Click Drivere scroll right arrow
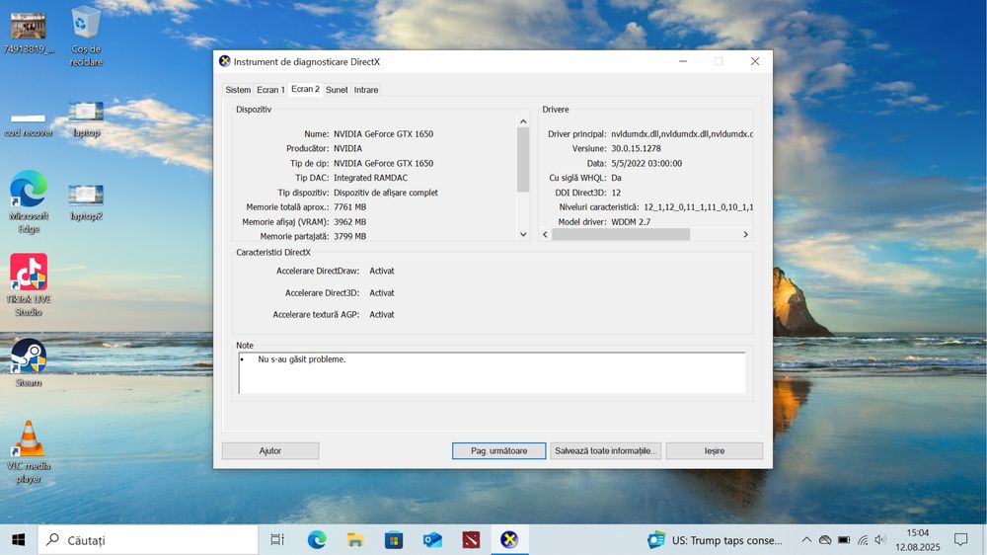987x555 pixels. [x=746, y=234]
